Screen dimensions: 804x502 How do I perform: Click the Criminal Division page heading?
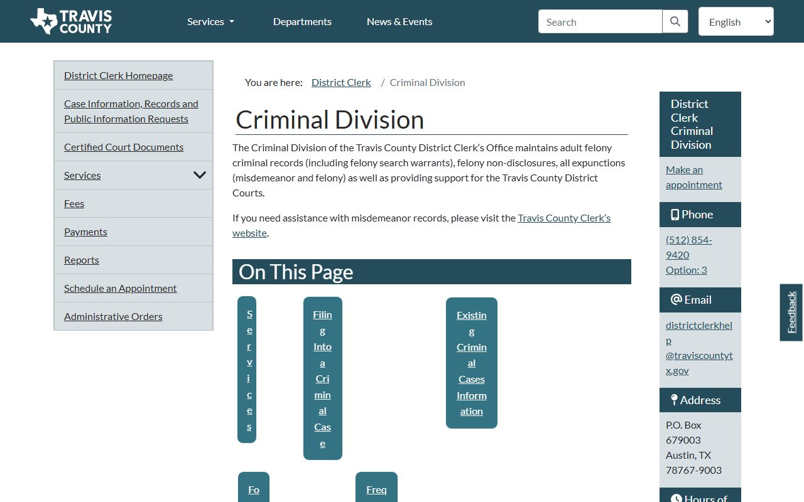coord(330,120)
